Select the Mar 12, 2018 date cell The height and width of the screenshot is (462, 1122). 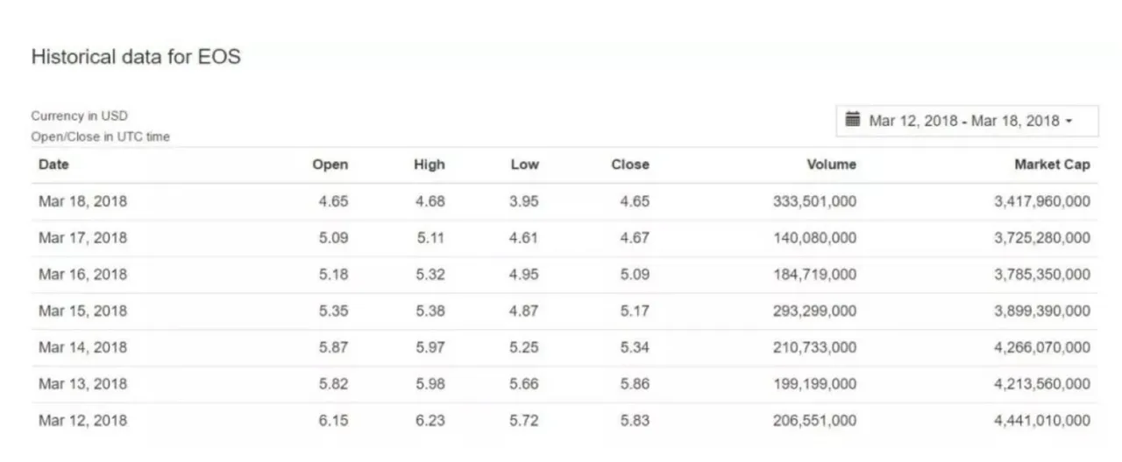(x=82, y=421)
